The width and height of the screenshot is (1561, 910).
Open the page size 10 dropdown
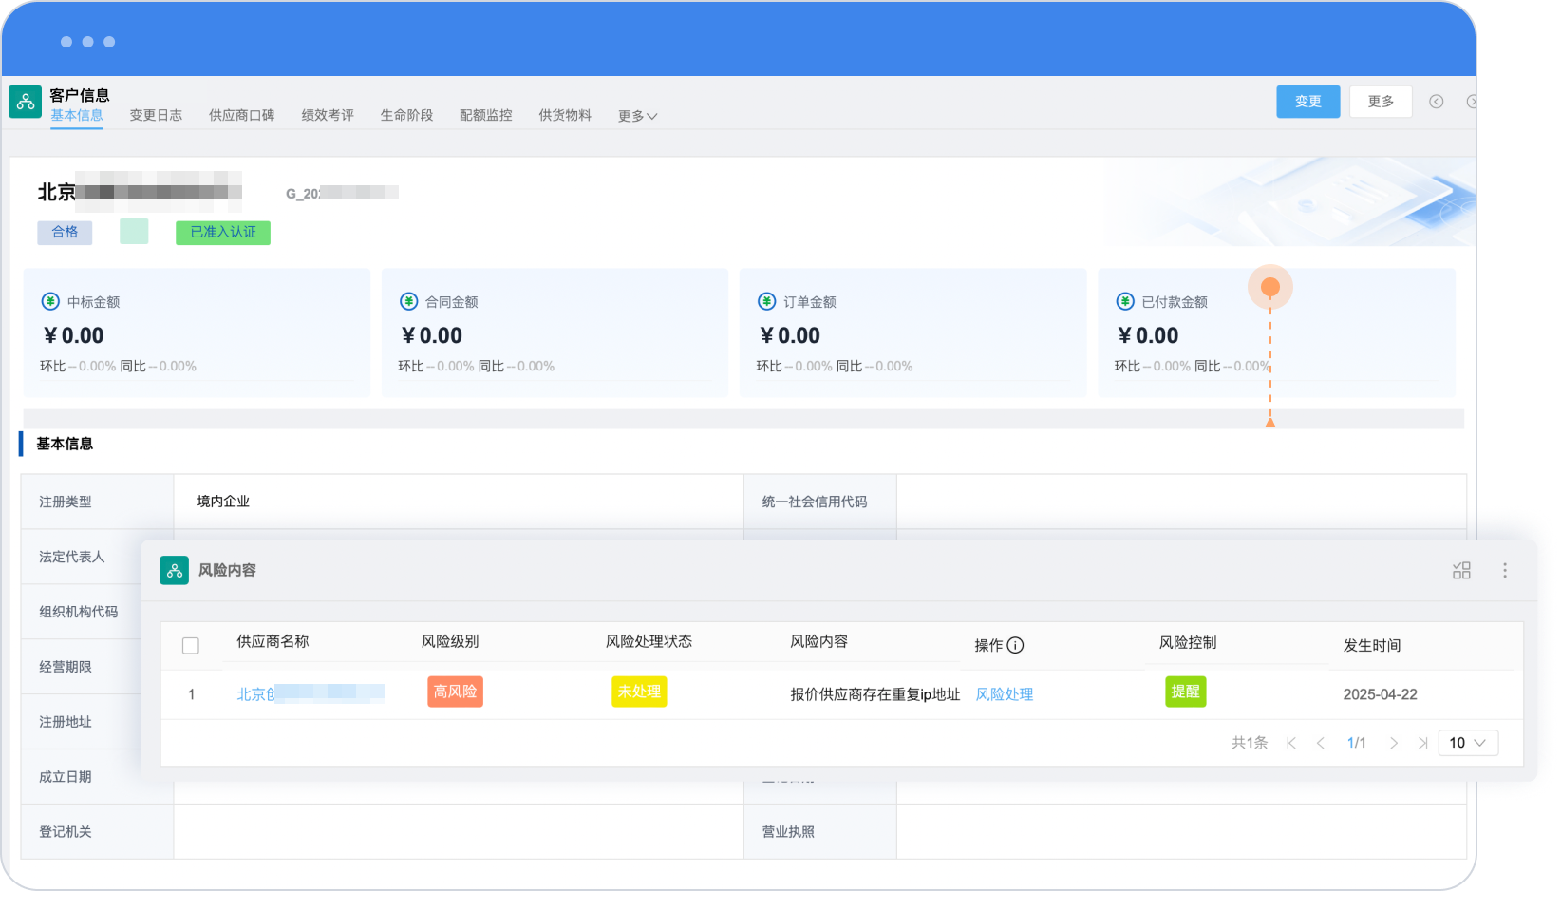[1468, 743]
